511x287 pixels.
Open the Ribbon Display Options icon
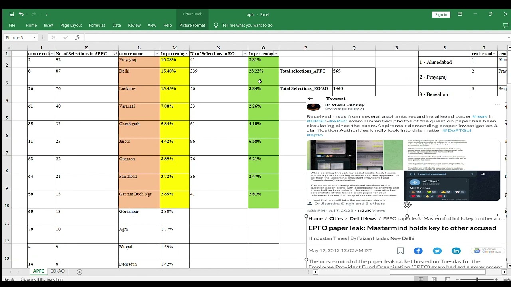460,14
